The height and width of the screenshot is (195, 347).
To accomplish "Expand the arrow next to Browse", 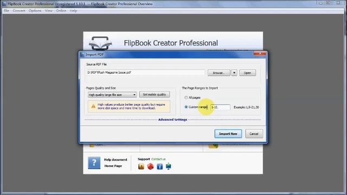I will click(234, 73).
